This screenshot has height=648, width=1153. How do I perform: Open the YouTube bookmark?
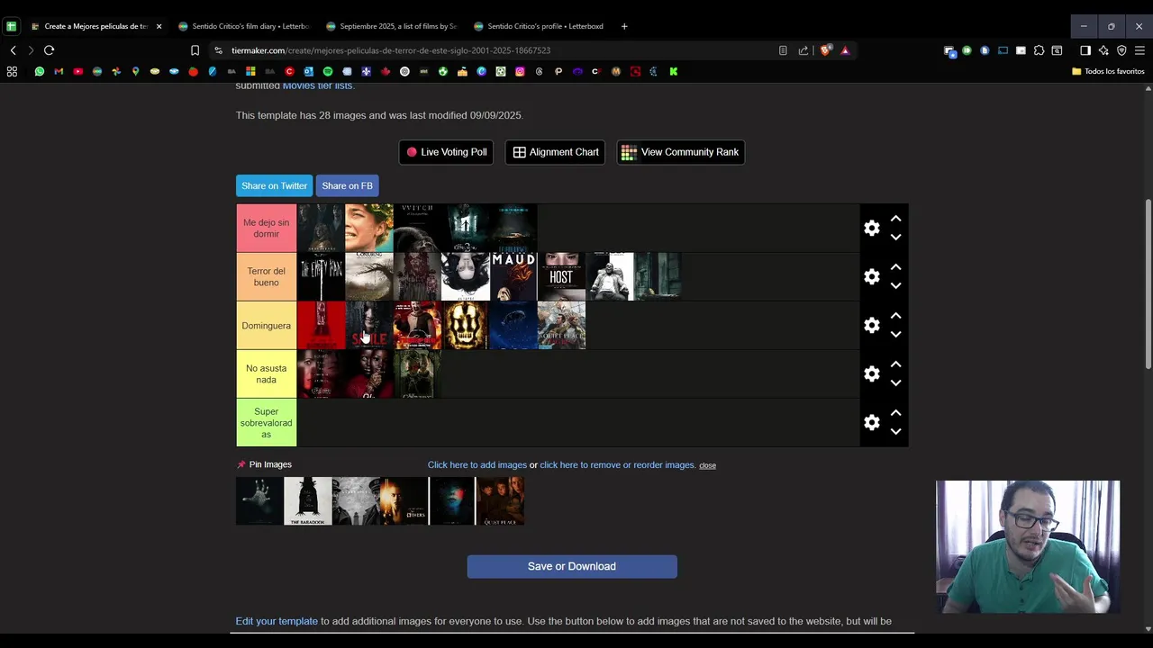point(78,71)
